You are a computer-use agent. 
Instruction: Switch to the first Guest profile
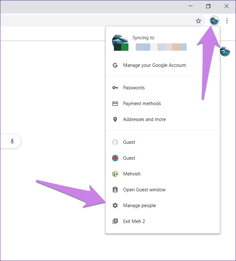163,142
